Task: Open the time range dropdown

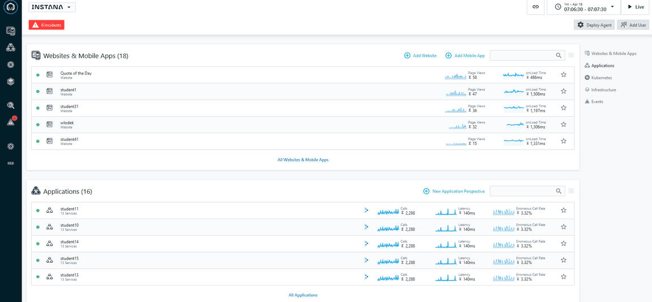Action: click(583, 7)
